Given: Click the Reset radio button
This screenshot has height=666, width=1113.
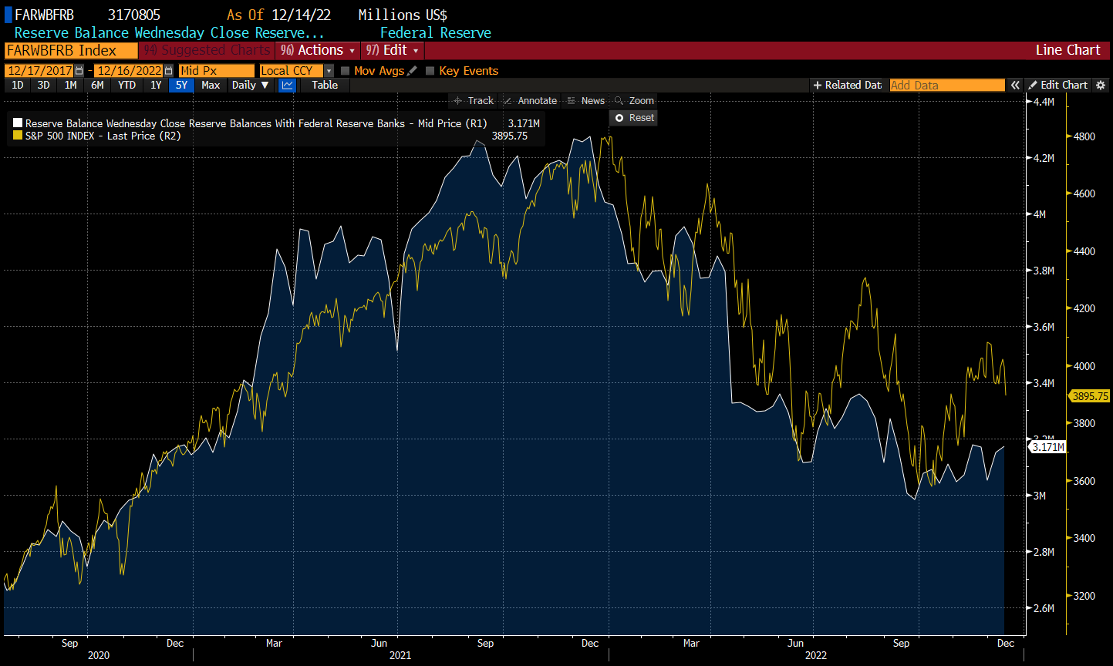Looking at the screenshot, I should coord(619,118).
